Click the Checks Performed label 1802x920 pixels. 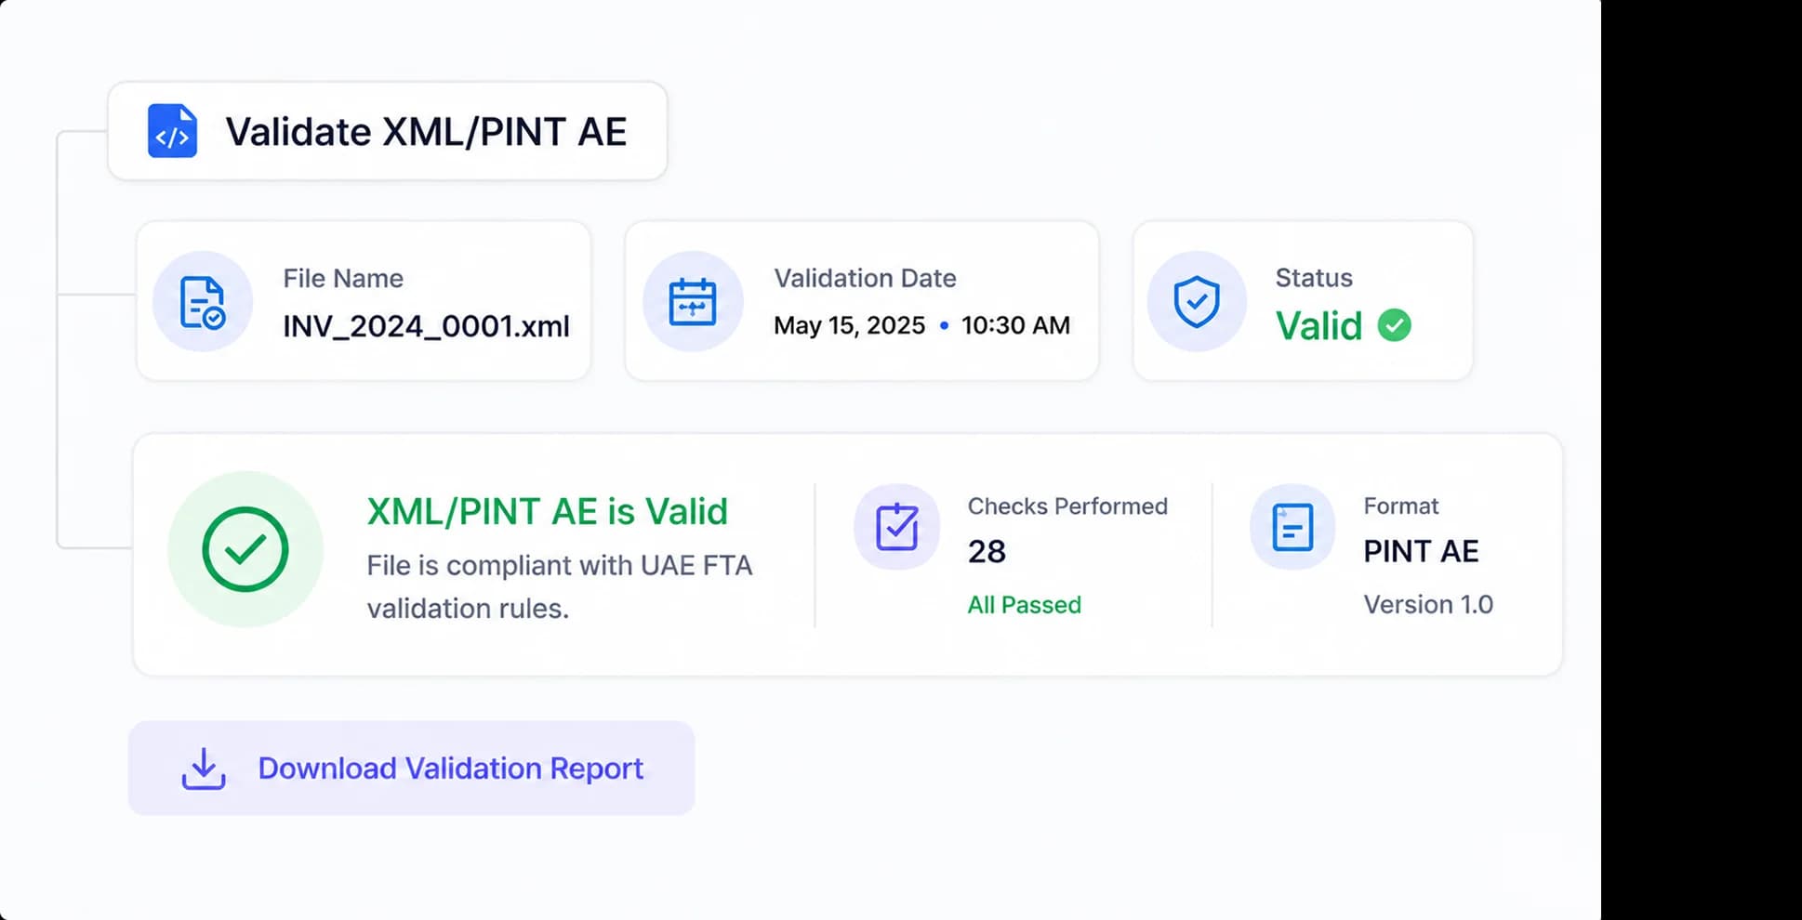(1067, 506)
